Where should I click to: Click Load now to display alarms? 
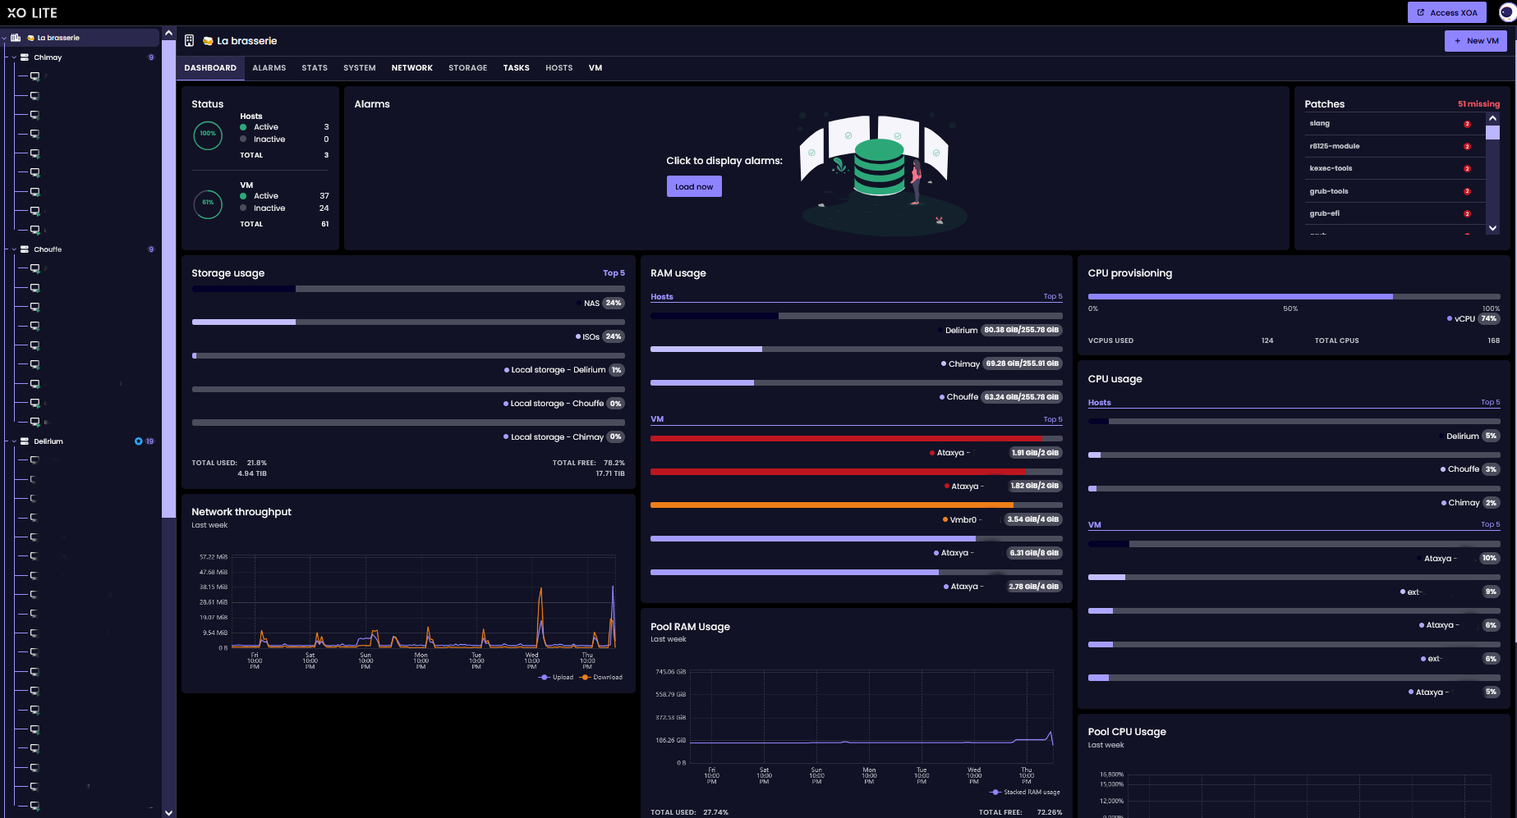[x=694, y=186]
